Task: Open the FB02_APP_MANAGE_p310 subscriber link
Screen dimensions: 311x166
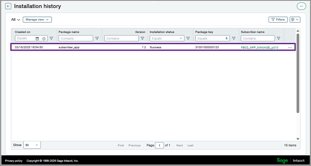Action: pos(259,47)
